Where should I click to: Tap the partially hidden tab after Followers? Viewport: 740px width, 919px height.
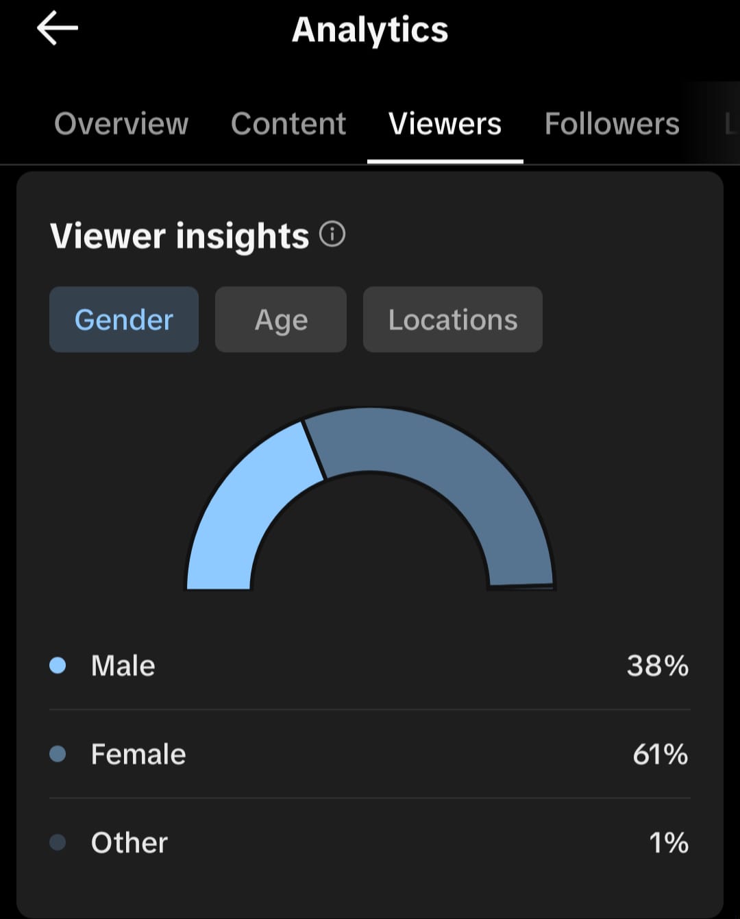coord(731,124)
